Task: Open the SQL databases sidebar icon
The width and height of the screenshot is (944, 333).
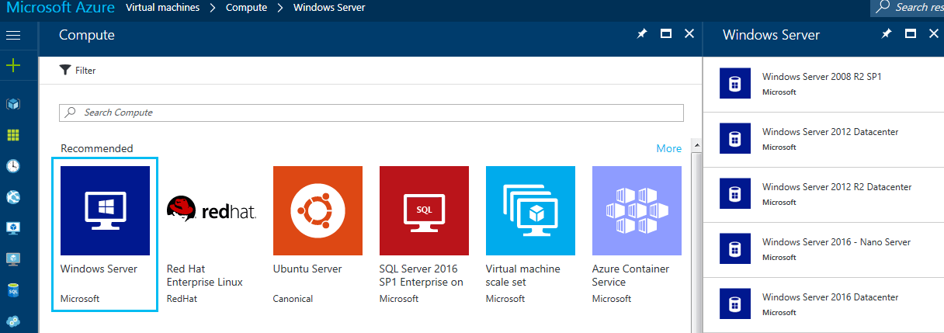Action: pos(12,290)
